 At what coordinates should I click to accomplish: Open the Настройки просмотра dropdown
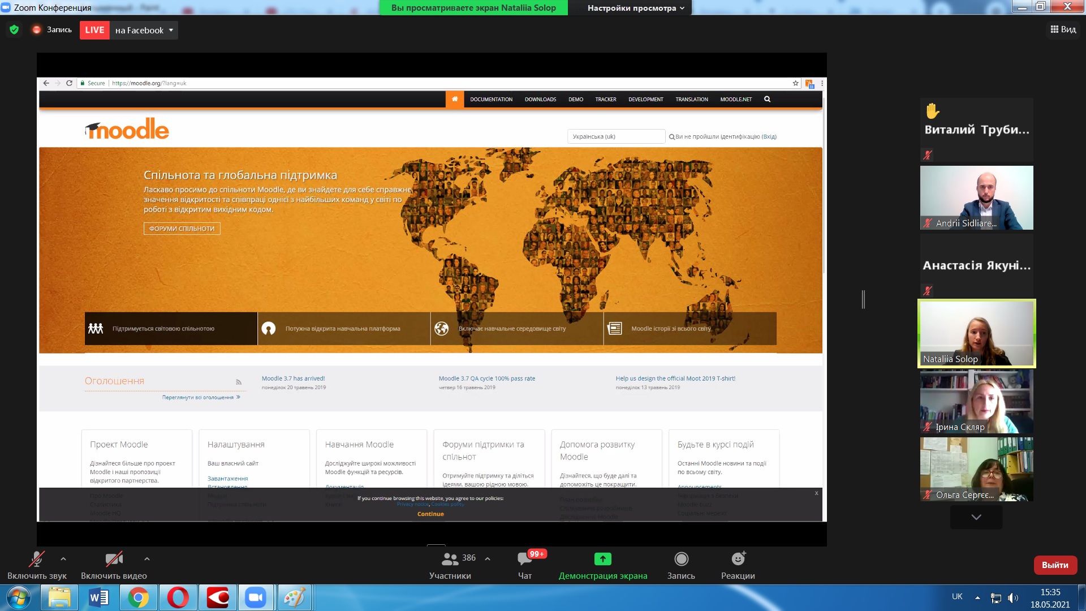click(x=635, y=8)
